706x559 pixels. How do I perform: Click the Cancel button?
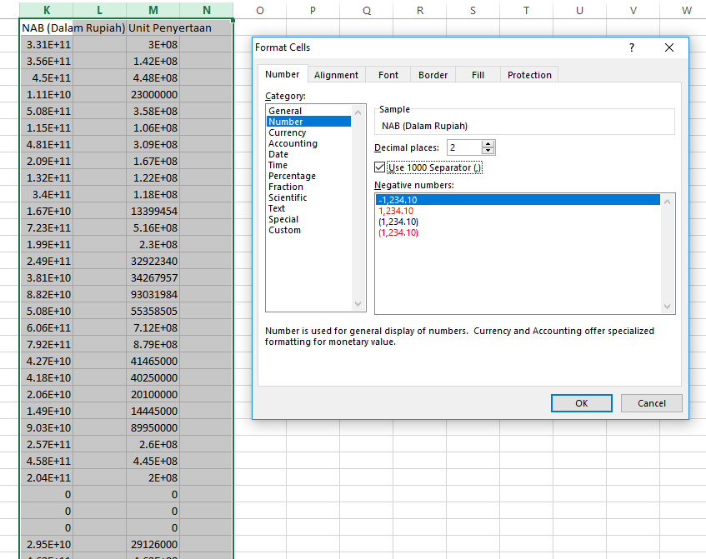coord(651,403)
